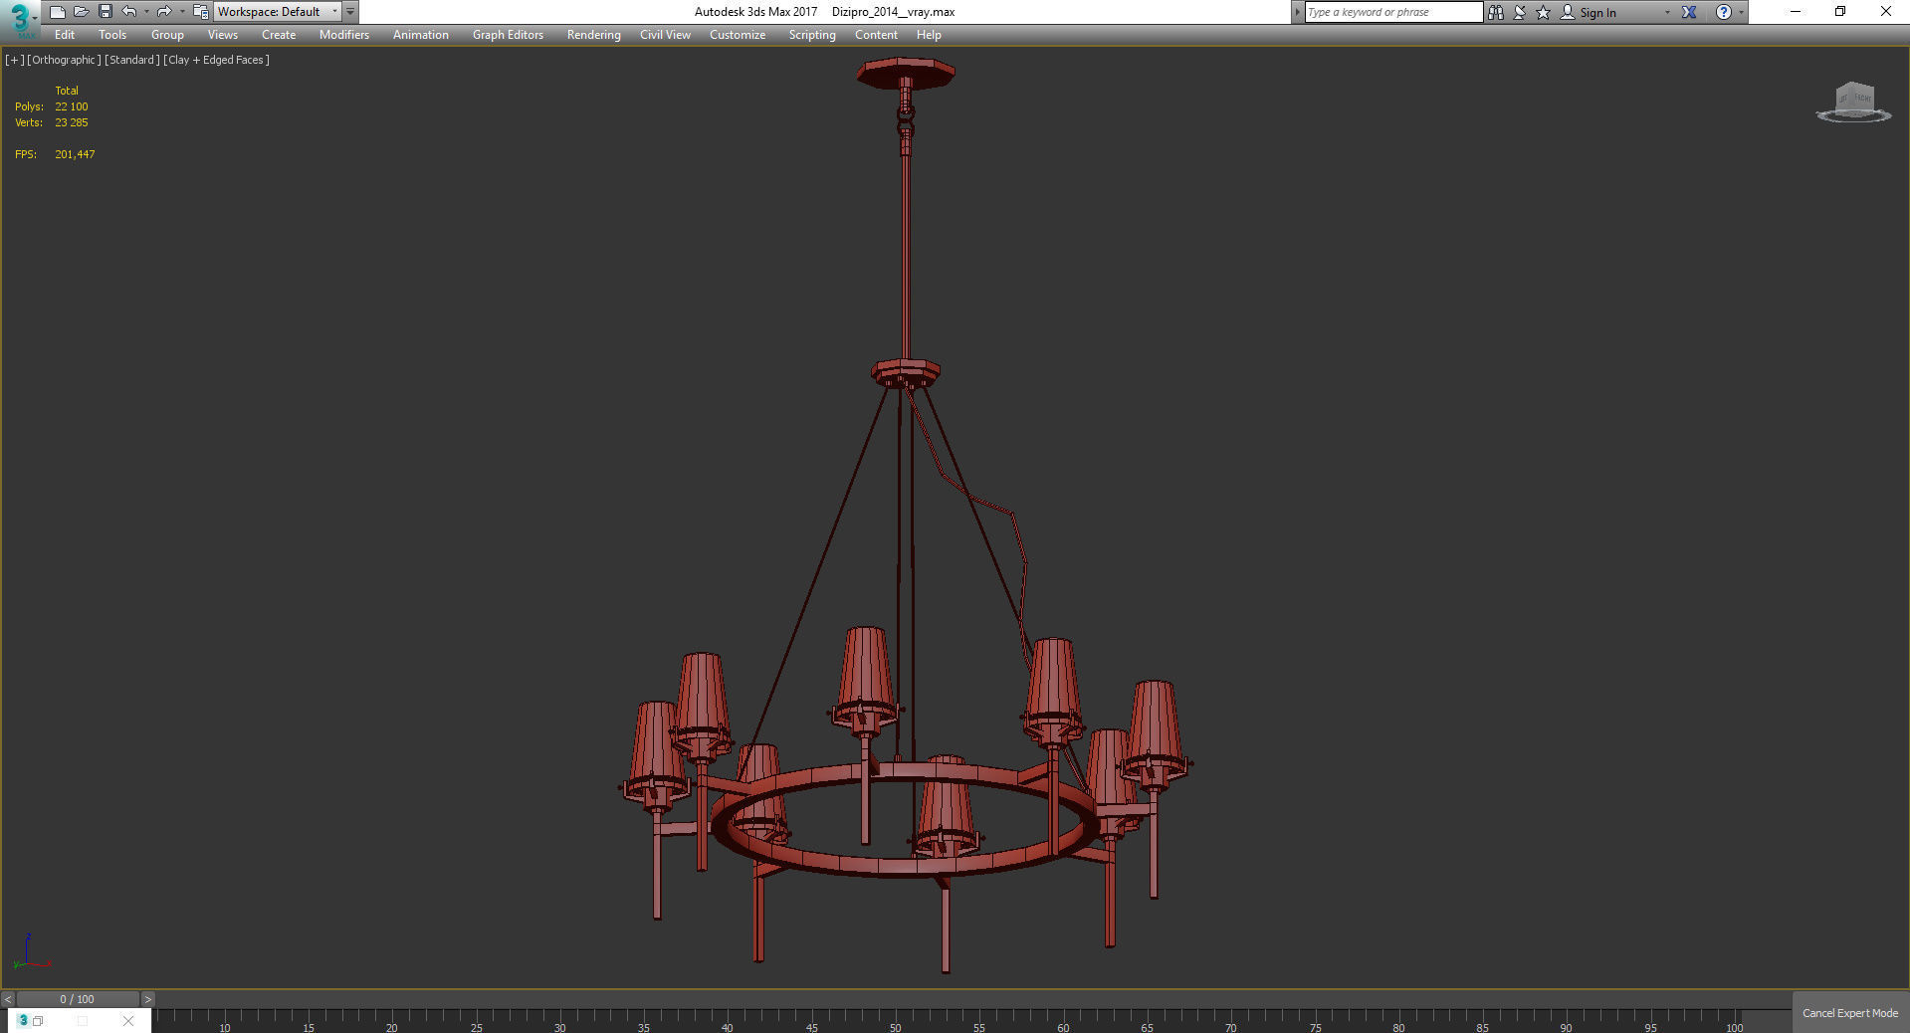Click the keyword search input field
Image resolution: width=1910 pixels, height=1033 pixels.
[x=1393, y=12]
